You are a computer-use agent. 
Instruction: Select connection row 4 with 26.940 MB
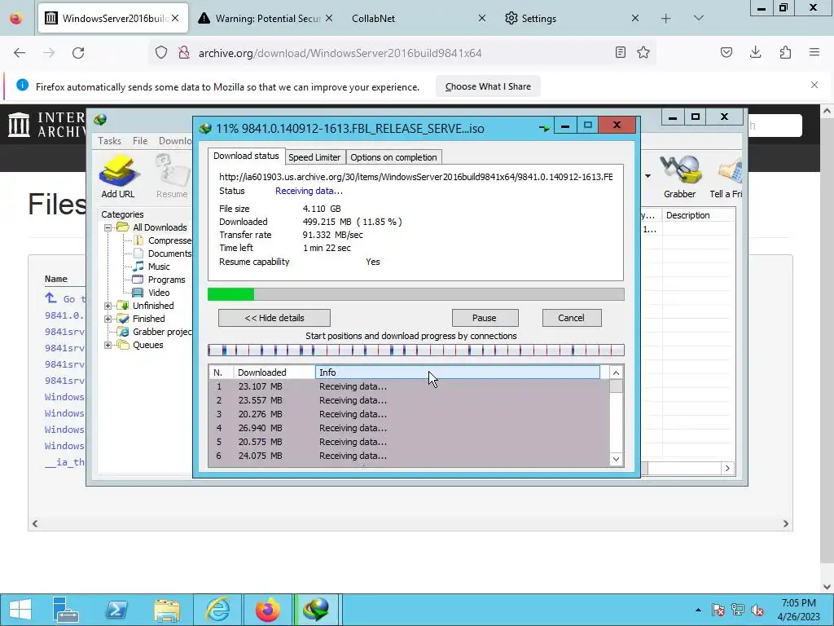coord(409,428)
